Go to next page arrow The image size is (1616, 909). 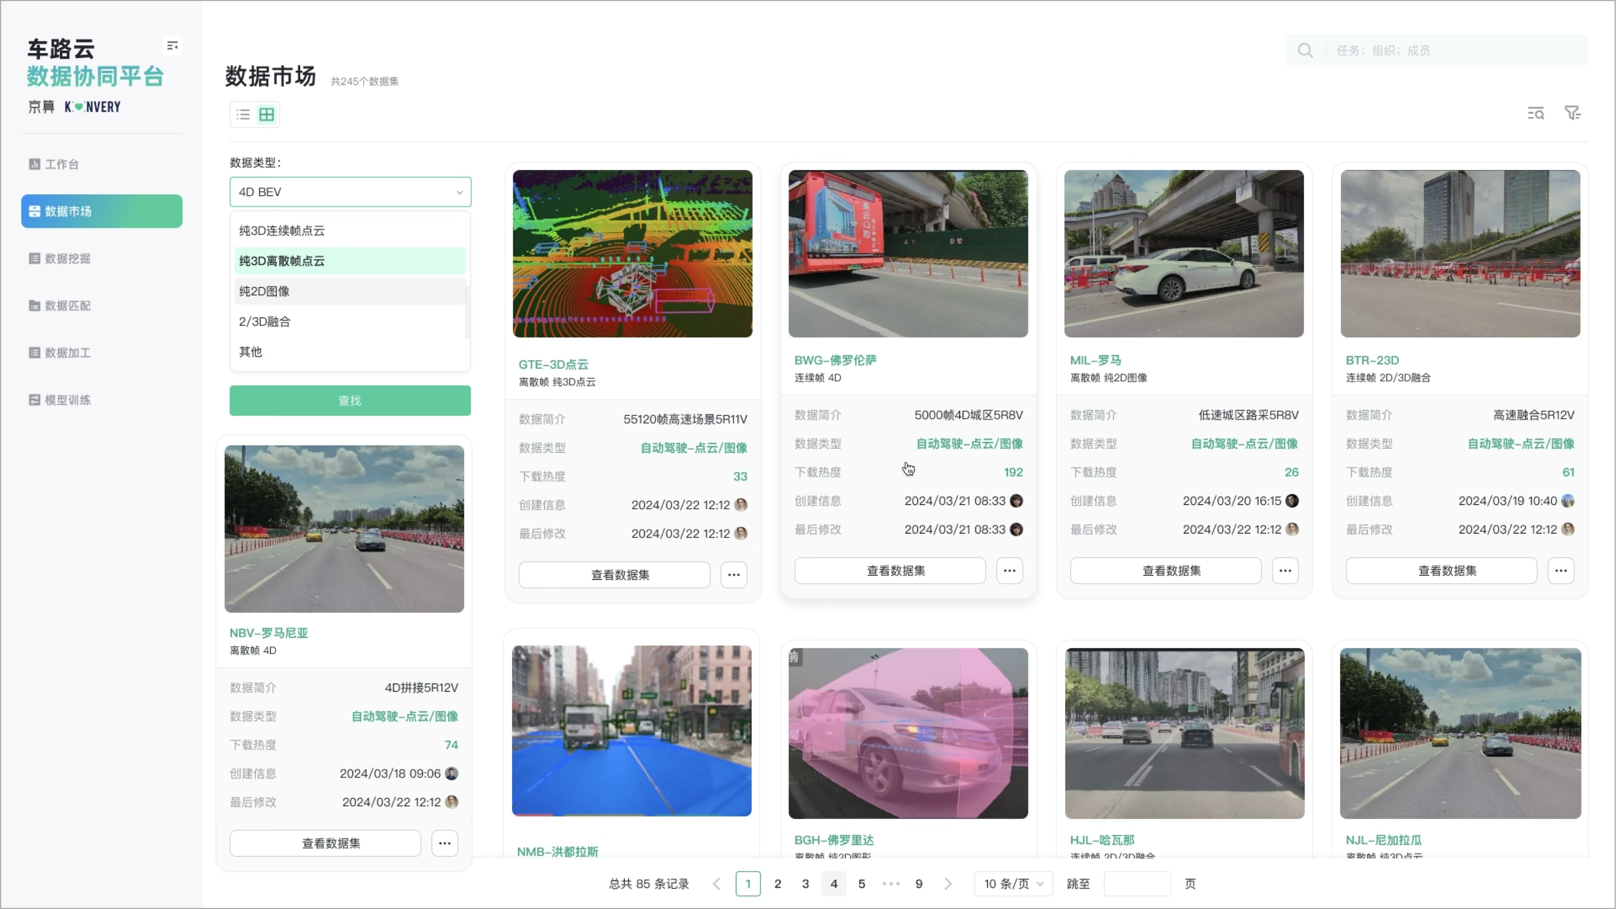click(948, 883)
